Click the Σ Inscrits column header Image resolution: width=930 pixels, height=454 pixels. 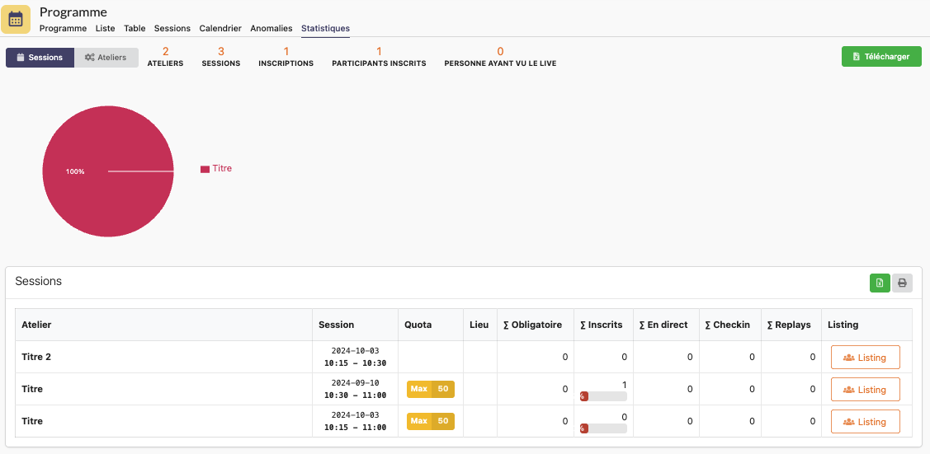pos(602,325)
